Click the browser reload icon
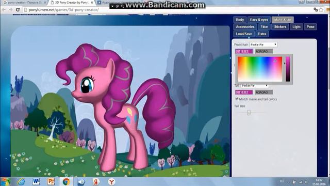 18,10
